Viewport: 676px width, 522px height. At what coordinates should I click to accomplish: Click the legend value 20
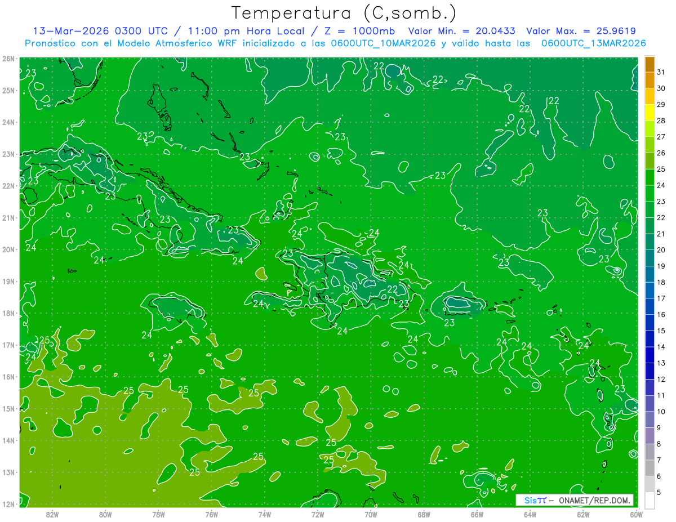click(661, 250)
